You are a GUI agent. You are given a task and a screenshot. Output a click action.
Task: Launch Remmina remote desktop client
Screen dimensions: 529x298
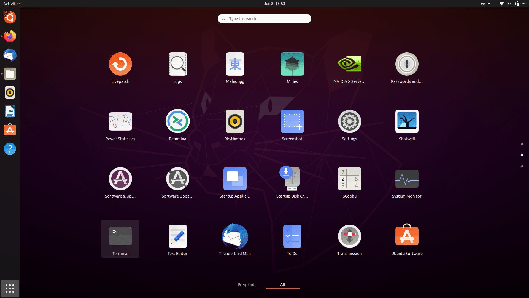177,126
